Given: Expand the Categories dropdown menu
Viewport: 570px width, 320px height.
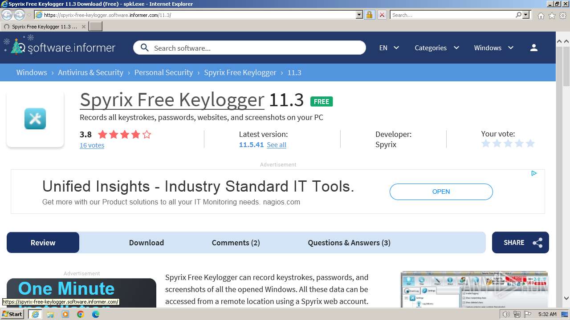Looking at the screenshot, I should point(436,48).
